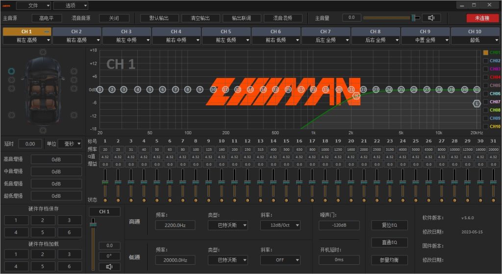Toggle the CH07 curve checkbox

click(x=486, y=102)
